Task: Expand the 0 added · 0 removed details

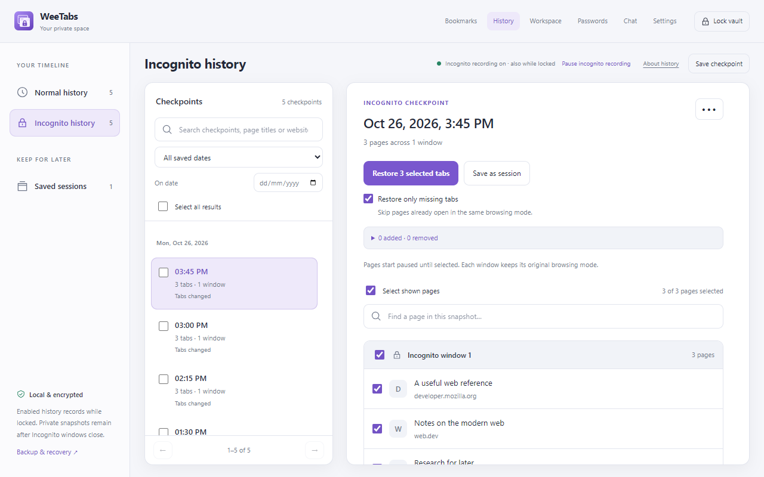Action: [543, 238]
